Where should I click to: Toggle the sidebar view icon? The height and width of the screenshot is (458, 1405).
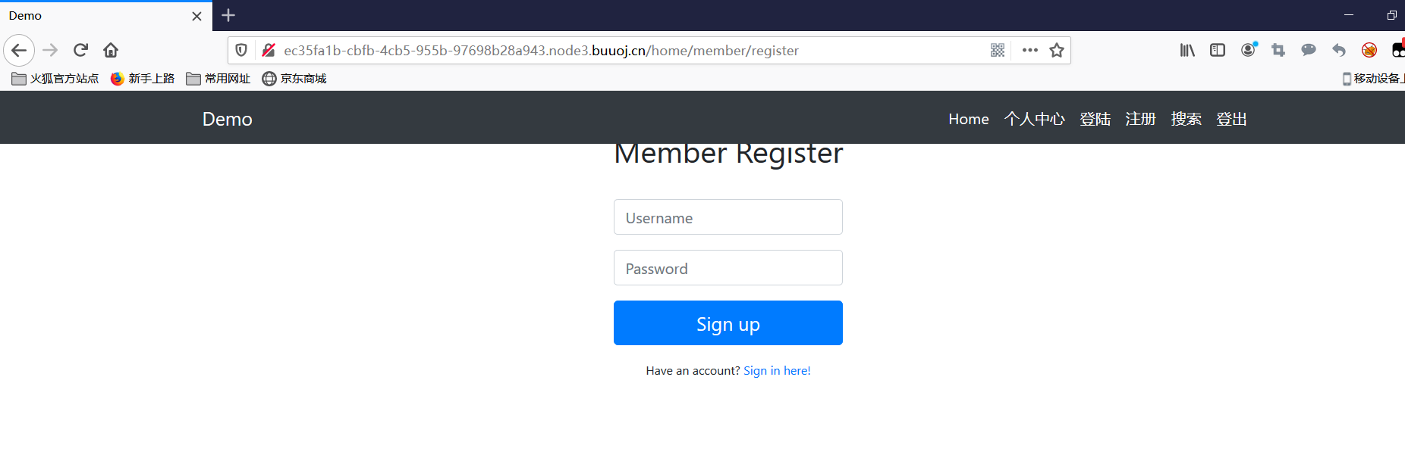[1218, 50]
